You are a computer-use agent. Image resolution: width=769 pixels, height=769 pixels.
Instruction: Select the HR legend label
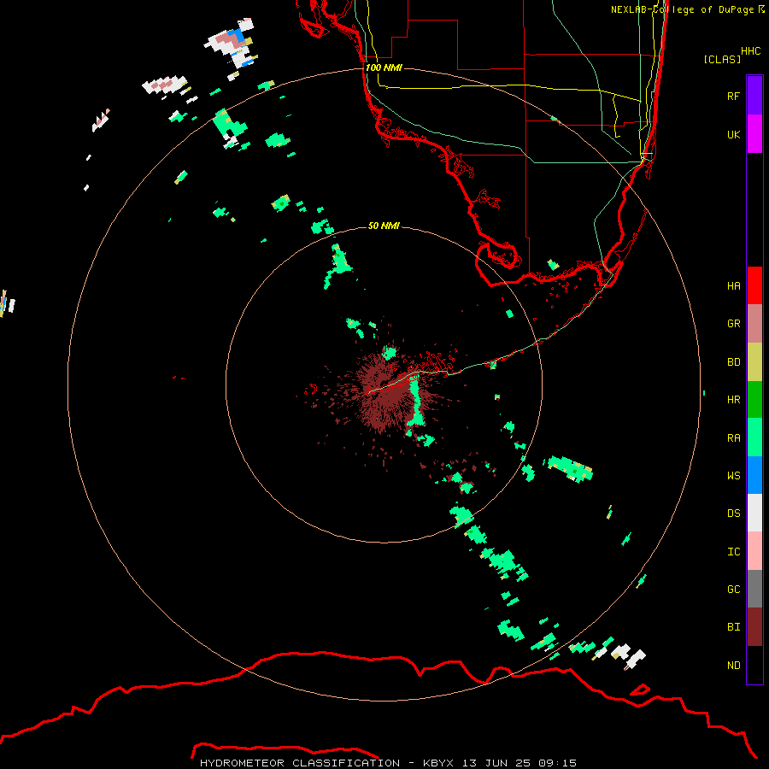click(733, 399)
